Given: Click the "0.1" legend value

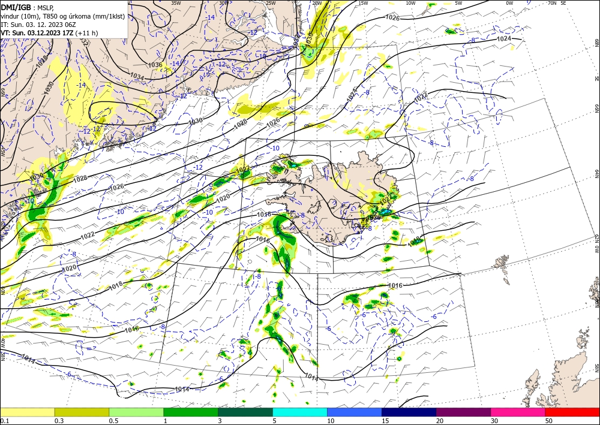Looking at the screenshot, I should pos(4,421).
